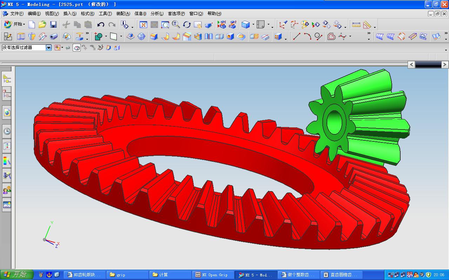Click the Measure Distance ruler icon
Viewport: 449px width, 280px height.
click(356, 24)
